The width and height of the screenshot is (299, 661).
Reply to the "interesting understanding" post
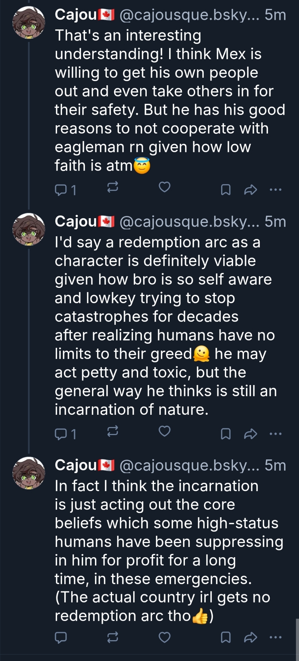click(x=61, y=190)
